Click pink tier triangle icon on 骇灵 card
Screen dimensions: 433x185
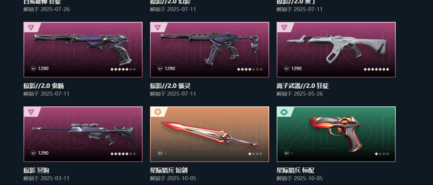coord(158,28)
